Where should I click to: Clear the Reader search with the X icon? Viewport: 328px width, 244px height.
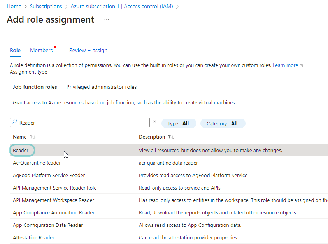pyautogui.click(x=155, y=121)
